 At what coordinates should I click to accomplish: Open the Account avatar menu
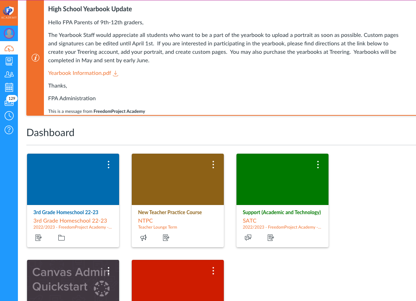click(x=9, y=33)
